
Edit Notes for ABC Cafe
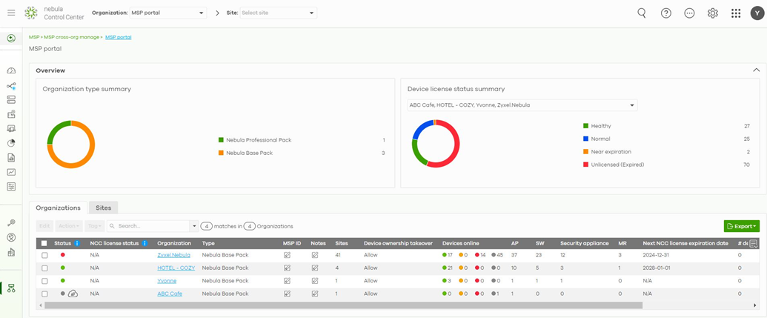pos(315,294)
